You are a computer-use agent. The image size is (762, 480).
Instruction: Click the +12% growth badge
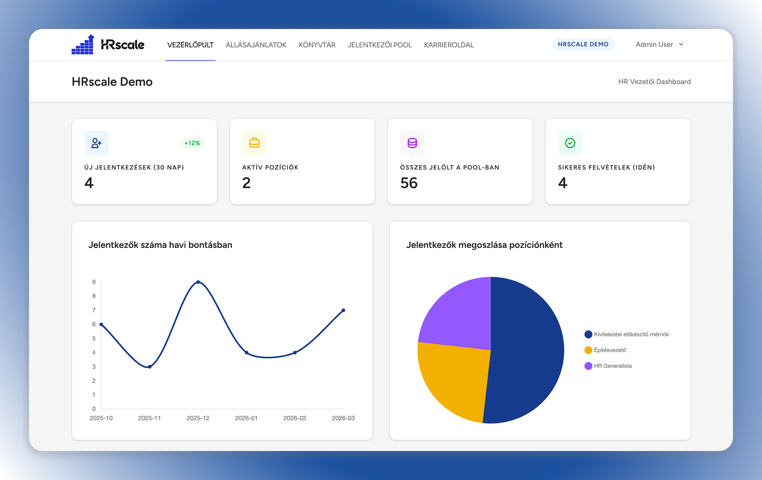click(192, 143)
